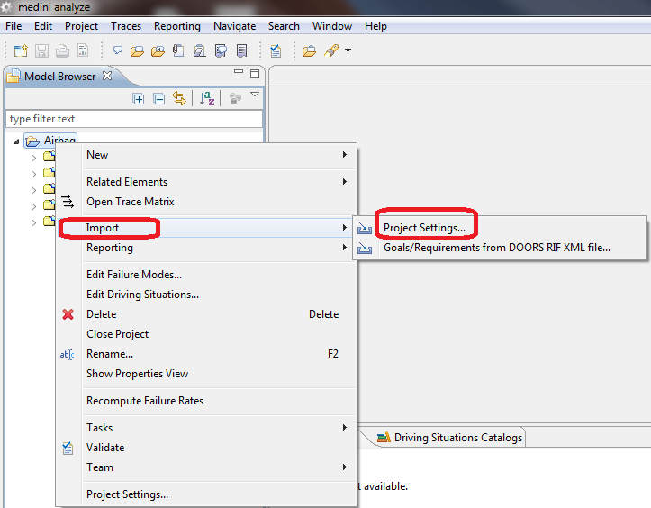The image size is (651, 508).
Task: Close the Model Browser tab
Action: click(107, 77)
